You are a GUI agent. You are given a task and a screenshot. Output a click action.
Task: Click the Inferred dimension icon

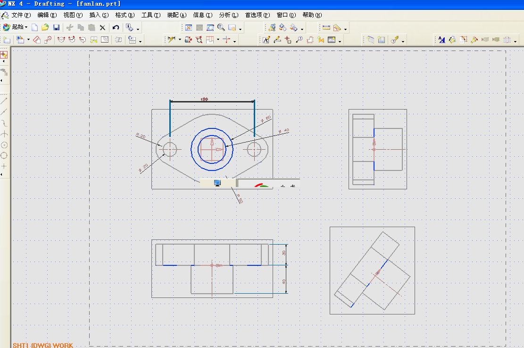point(171,40)
